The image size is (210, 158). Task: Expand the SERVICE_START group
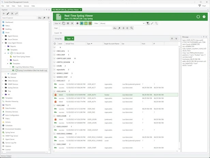[x=55, y=73]
